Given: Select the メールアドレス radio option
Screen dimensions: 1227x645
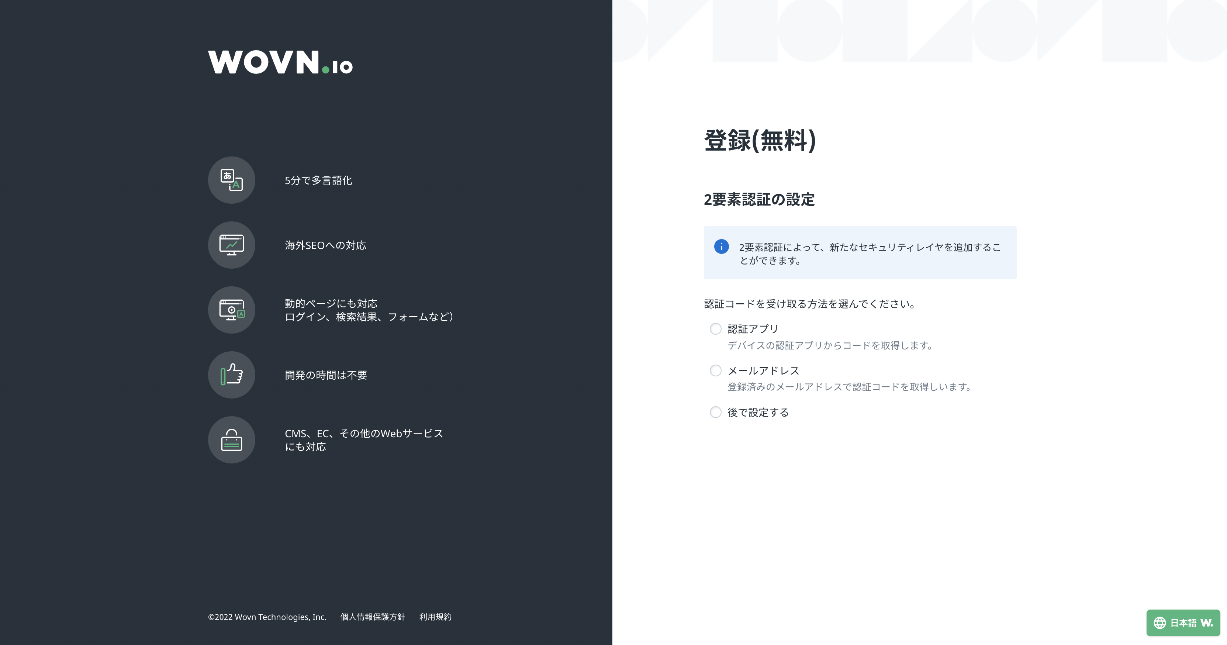Looking at the screenshot, I should [x=715, y=370].
